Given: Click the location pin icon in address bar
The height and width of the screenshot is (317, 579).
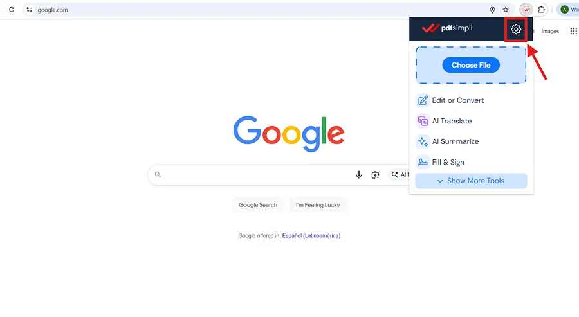Looking at the screenshot, I should (x=492, y=10).
